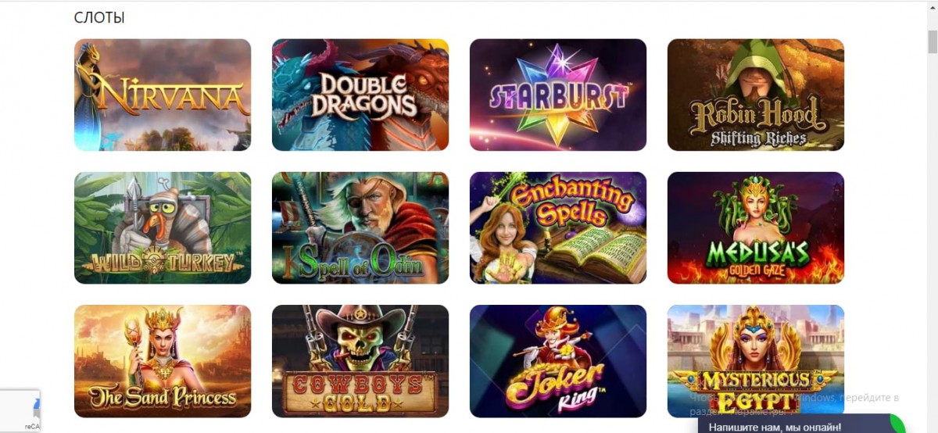The width and height of the screenshot is (938, 433).
Task: Open the Nirvana slot game
Action: tap(163, 95)
